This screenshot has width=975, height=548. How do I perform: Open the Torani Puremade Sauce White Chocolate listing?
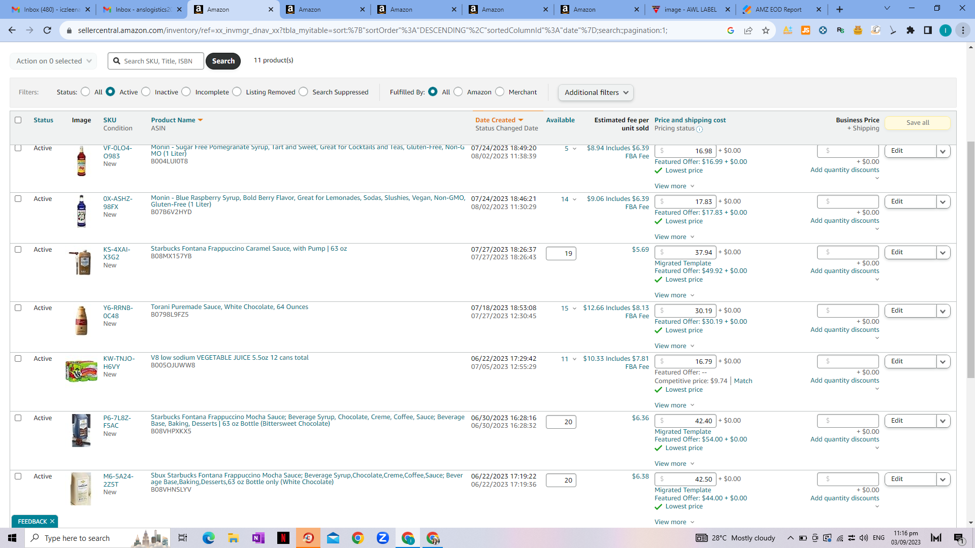(x=230, y=307)
